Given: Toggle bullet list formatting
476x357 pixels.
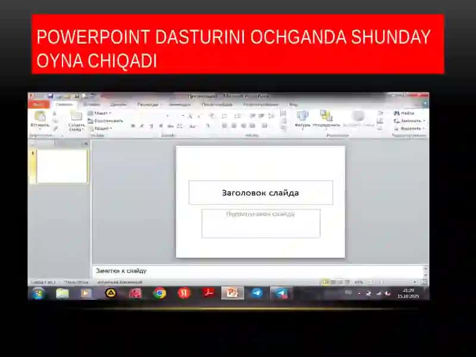Looking at the screenshot, I should pyautogui.click(x=224, y=116).
